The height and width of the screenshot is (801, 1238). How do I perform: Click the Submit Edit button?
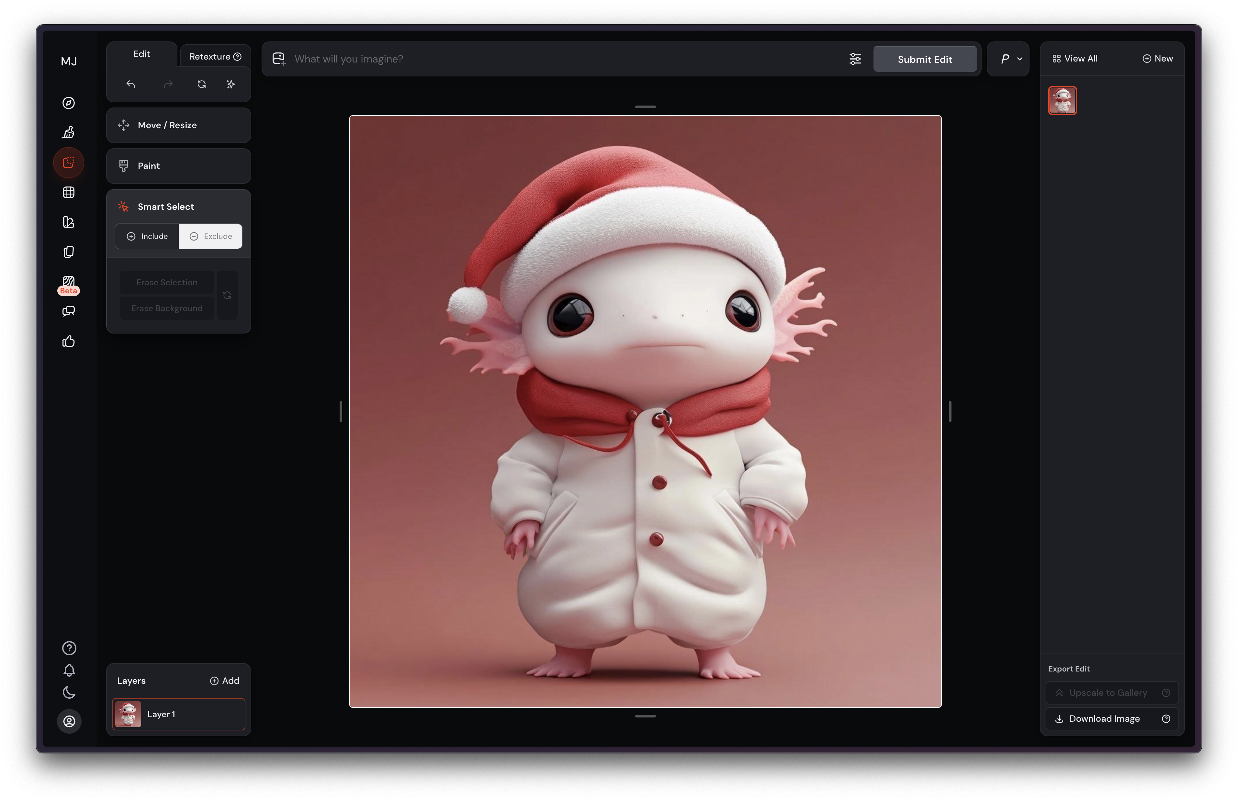click(925, 59)
